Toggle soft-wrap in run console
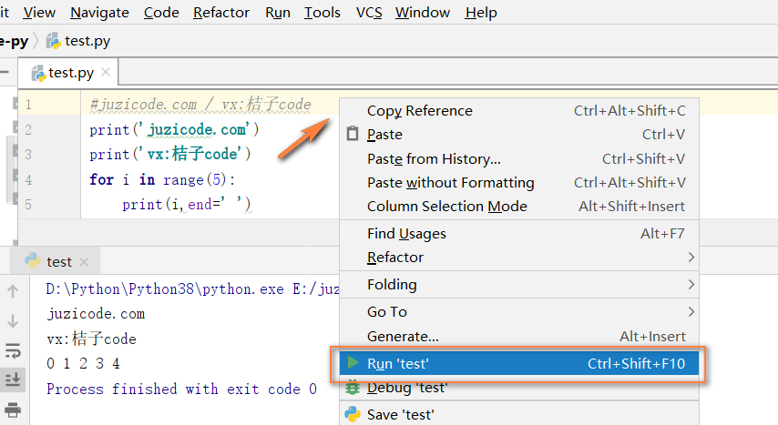Screen dimensions: 778x425 pyautogui.click(x=13, y=350)
